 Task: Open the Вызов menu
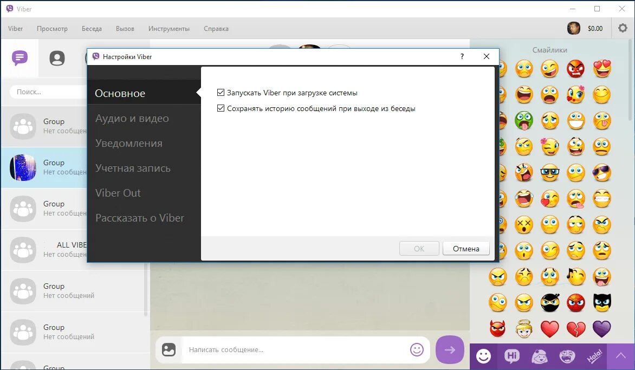point(125,28)
